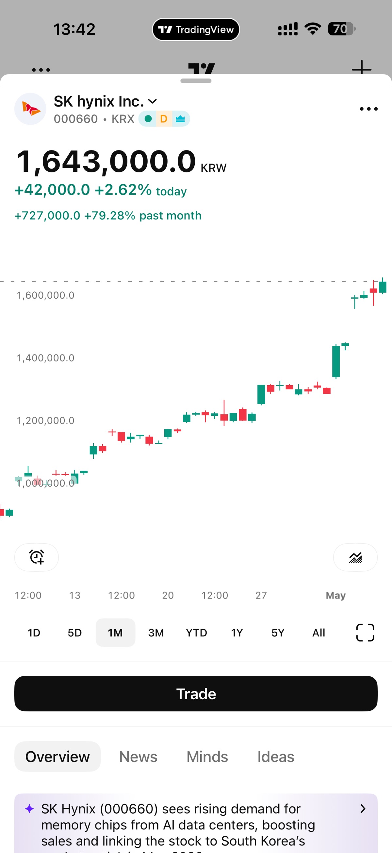Tap the black Trade button
The width and height of the screenshot is (392, 853).
[x=196, y=693]
